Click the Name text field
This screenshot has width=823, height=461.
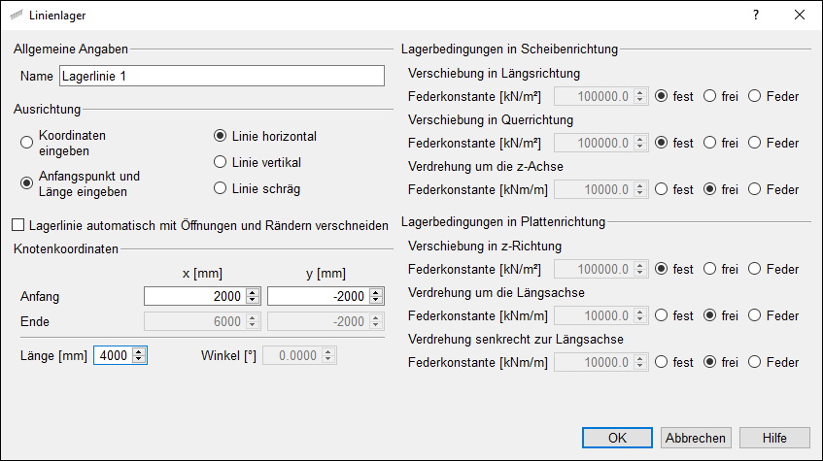222,76
